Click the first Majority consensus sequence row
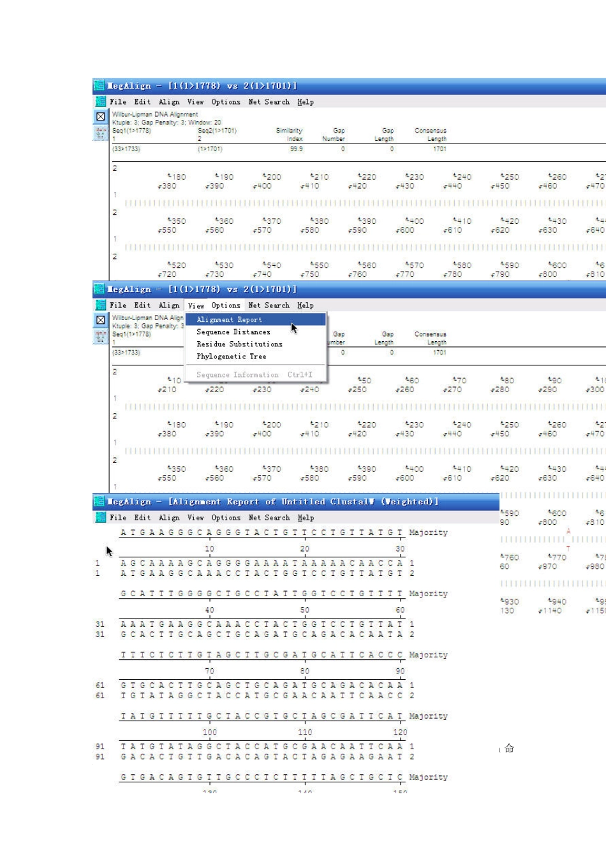This screenshot has width=606, height=857. pyautogui.click(x=262, y=532)
